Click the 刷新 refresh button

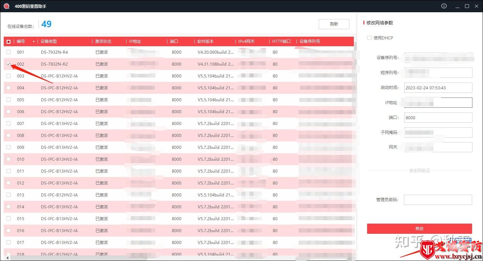(x=334, y=24)
